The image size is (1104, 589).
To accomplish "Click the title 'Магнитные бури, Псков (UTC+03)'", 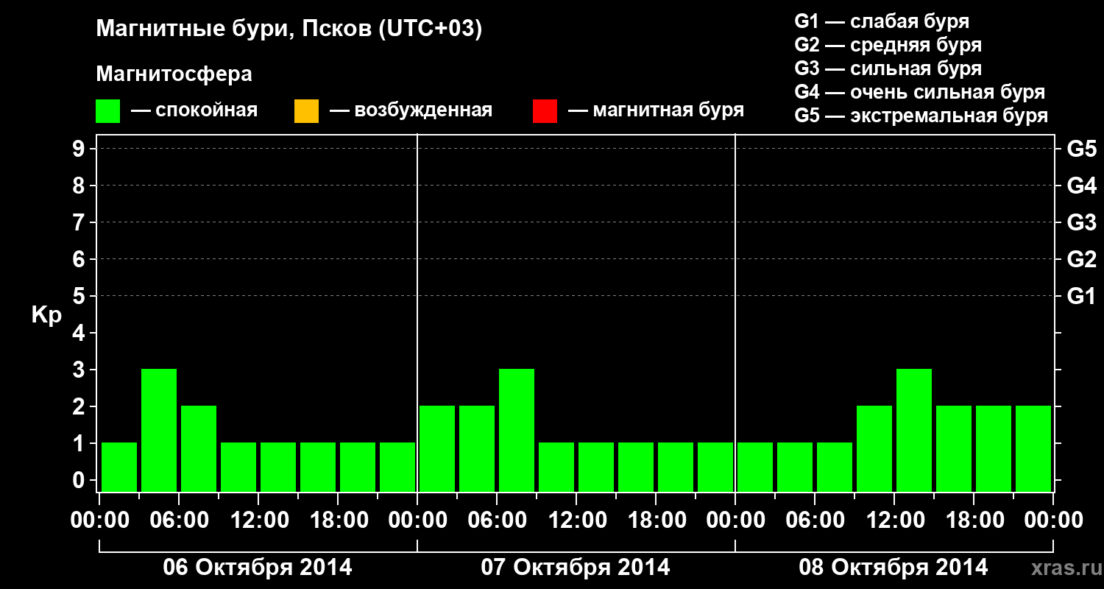I will click(289, 30).
